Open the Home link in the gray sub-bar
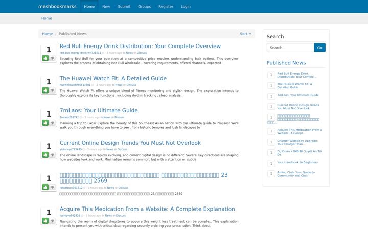The image size is (368, 230). (47, 18)
